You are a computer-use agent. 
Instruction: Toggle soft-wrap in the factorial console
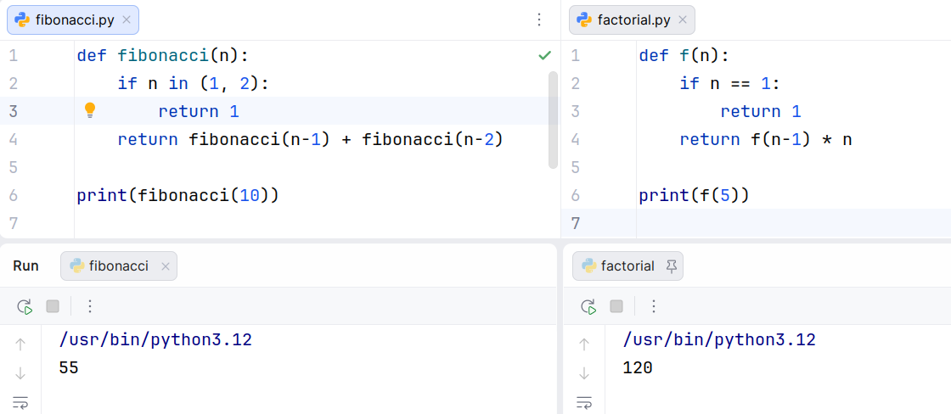(583, 402)
